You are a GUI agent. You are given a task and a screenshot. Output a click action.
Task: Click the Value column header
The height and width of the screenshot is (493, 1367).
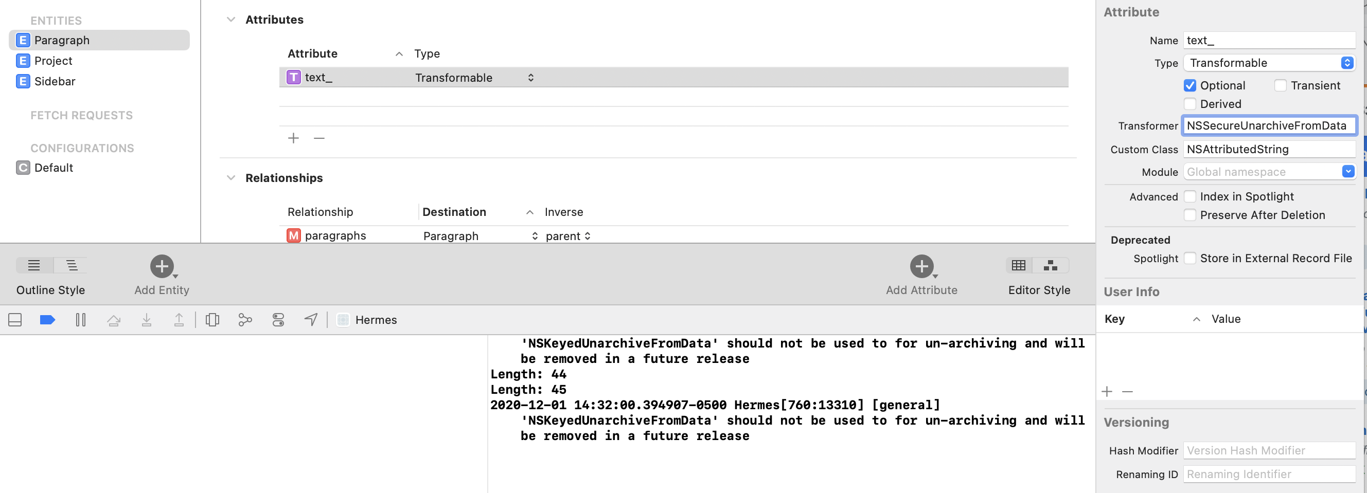[1226, 320]
